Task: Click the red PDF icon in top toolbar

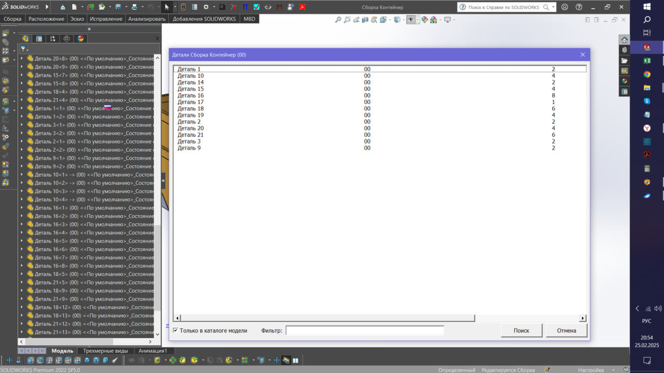Action: (x=302, y=7)
